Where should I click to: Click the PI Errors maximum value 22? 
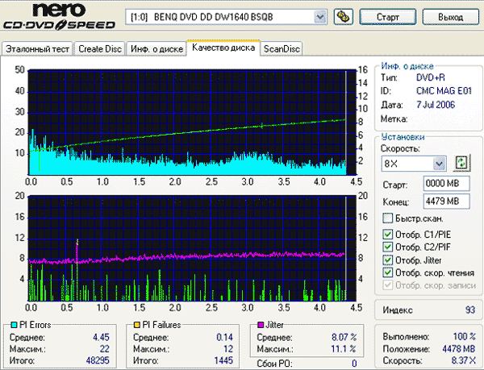tap(104, 349)
